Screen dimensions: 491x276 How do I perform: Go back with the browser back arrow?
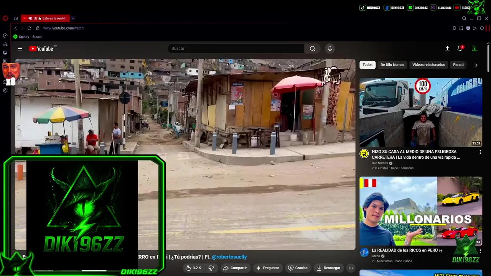[16, 28]
